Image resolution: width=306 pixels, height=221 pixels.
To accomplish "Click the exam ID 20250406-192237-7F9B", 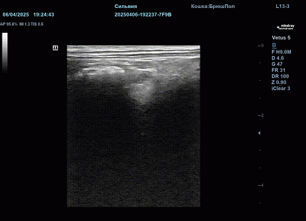I will point(143,15).
